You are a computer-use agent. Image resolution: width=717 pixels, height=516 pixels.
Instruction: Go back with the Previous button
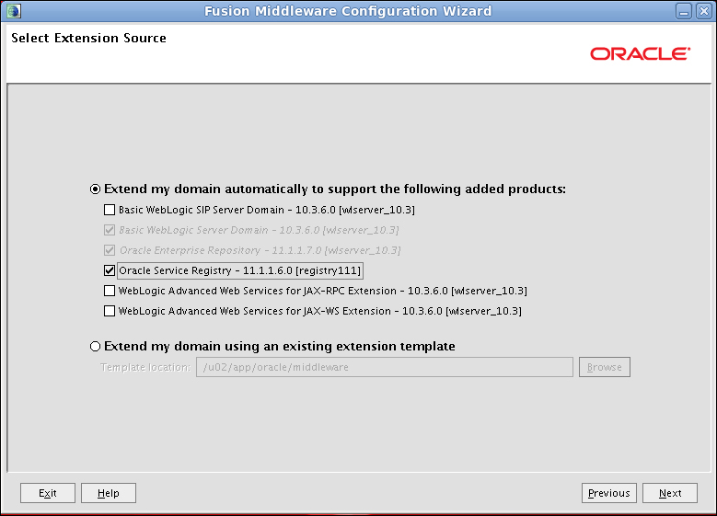(x=609, y=493)
